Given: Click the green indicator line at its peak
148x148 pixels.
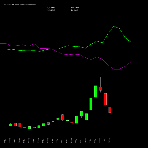Looking at the screenshot, I should point(114,26).
